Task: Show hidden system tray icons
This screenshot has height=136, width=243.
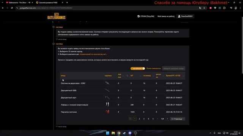Action: [x=210, y=133]
